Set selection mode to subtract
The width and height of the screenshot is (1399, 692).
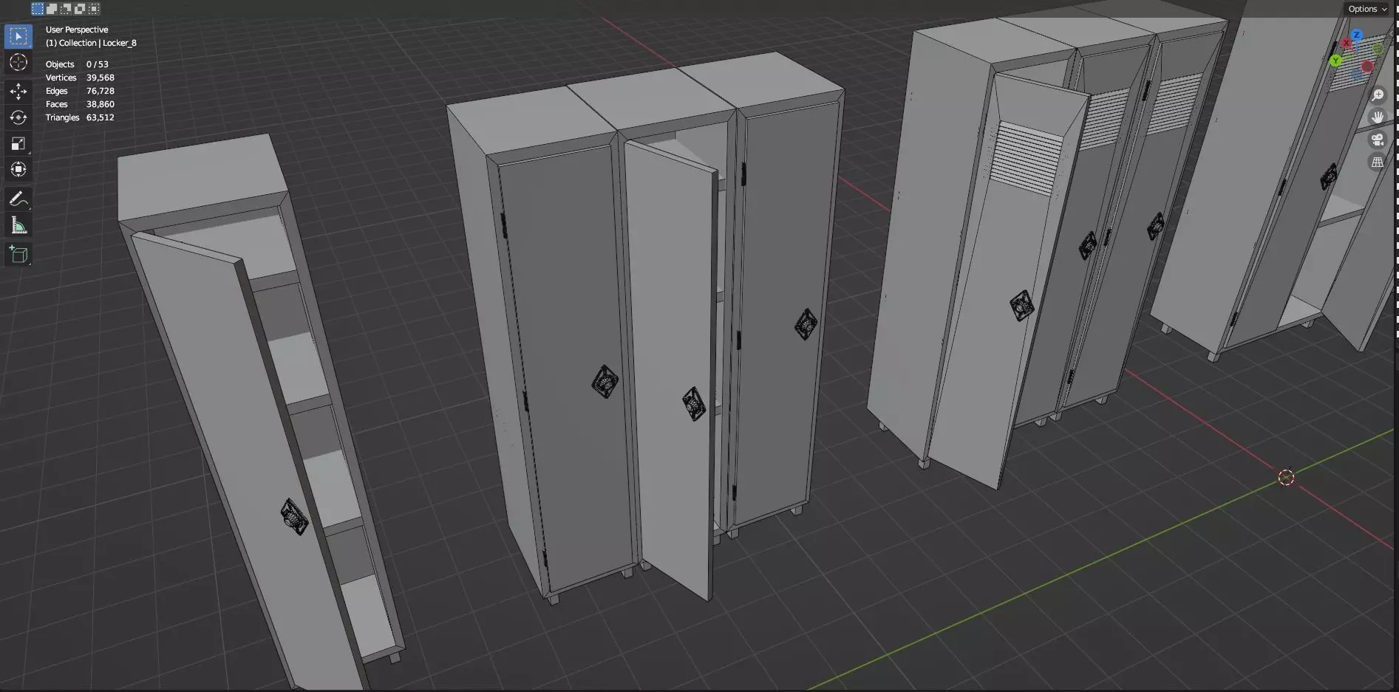(66, 9)
